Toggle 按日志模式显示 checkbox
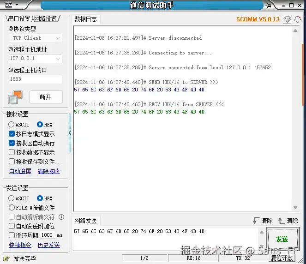 31,134
